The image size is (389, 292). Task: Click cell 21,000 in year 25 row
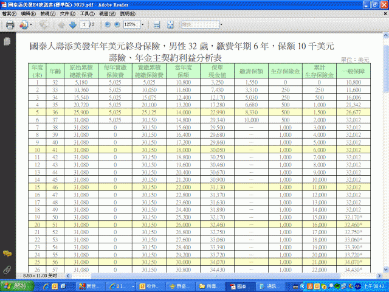(319, 262)
